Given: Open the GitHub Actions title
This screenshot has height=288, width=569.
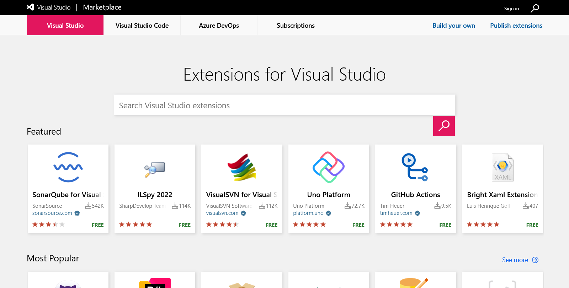Looking at the screenshot, I should (415, 195).
